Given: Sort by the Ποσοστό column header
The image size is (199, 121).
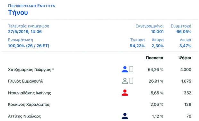Looking at the screenshot, I should [154, 58].
